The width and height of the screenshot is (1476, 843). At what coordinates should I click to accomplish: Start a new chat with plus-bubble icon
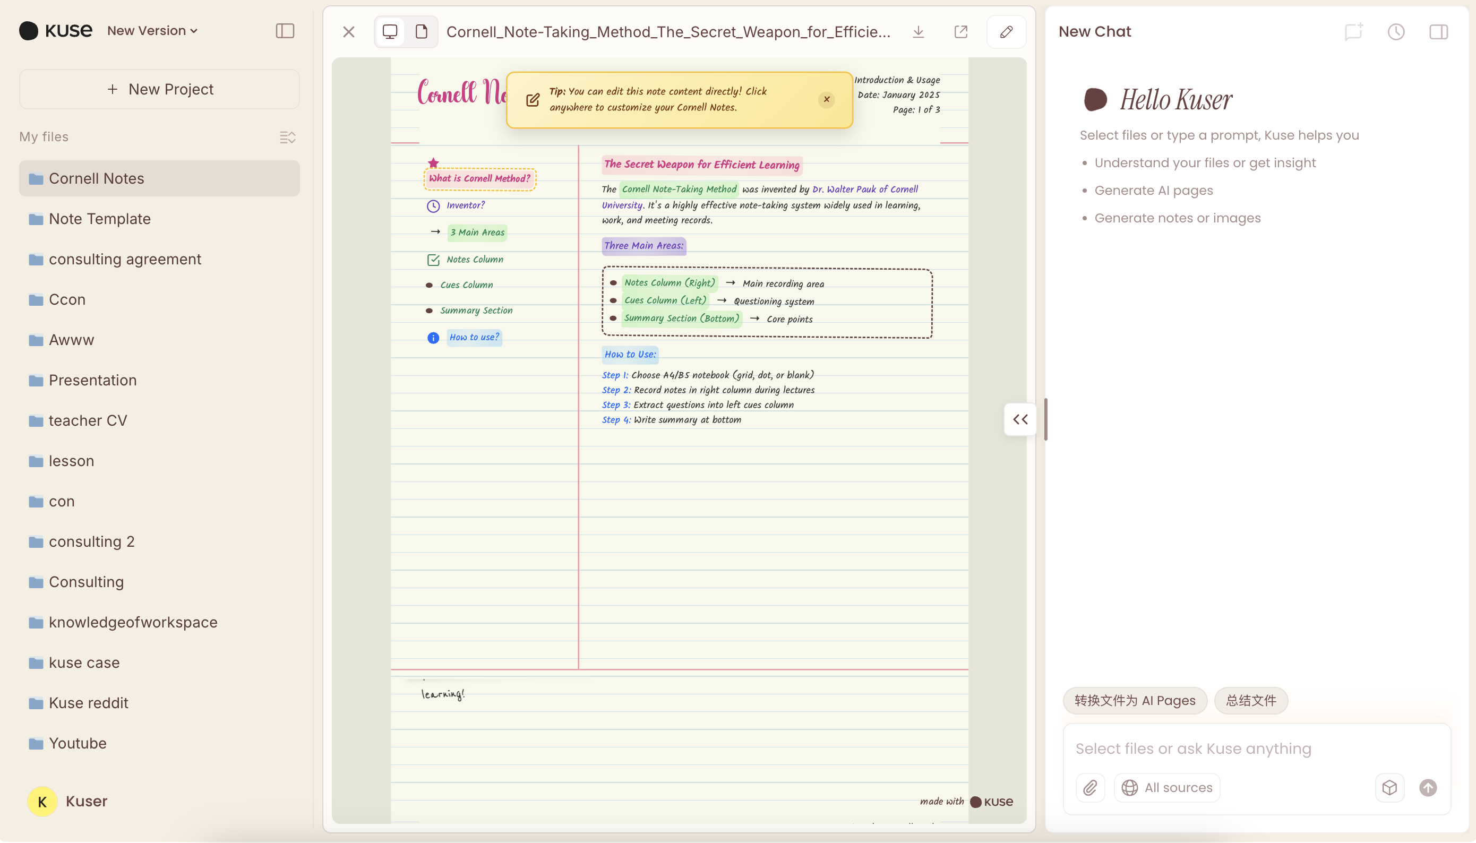point(1353,32)
